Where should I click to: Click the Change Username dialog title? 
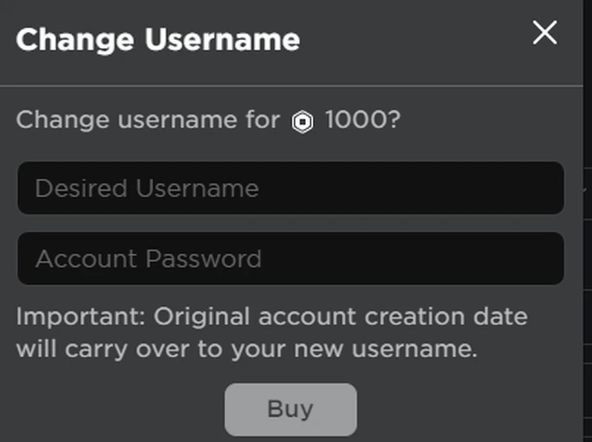pyautogui.click(x=158, y=39)
